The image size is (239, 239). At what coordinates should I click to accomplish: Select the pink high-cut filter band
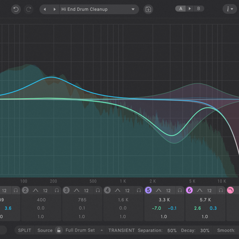click(231, 190)
